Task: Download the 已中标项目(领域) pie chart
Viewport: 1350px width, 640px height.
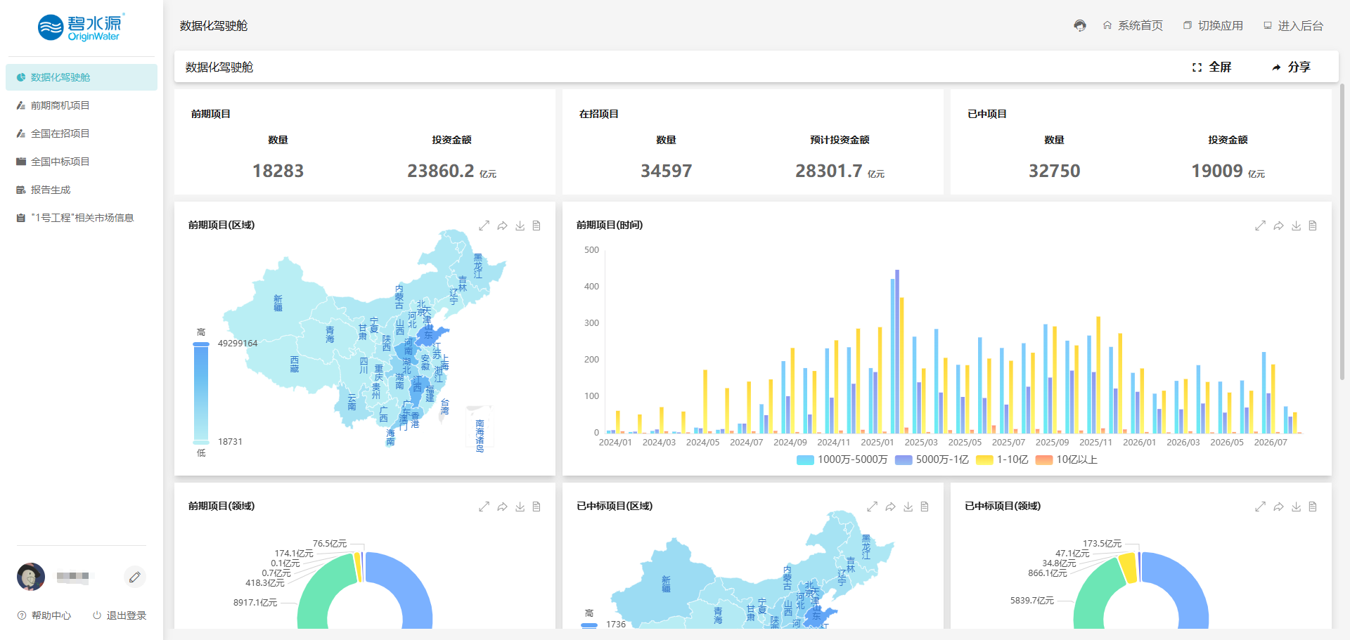Action: [x=1297, y=507]
